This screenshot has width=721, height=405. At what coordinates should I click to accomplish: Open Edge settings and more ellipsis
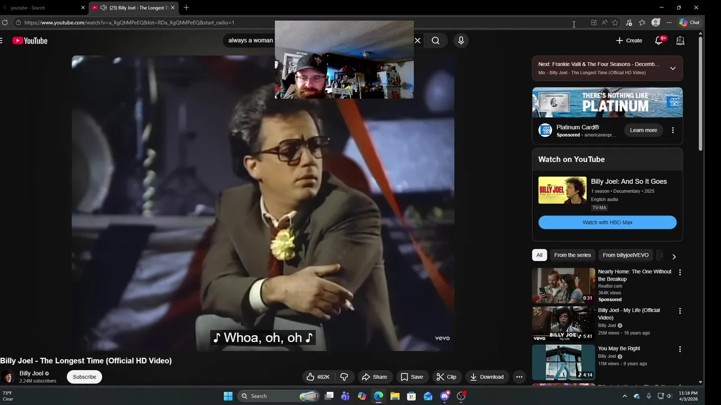[x=669, y=22]
